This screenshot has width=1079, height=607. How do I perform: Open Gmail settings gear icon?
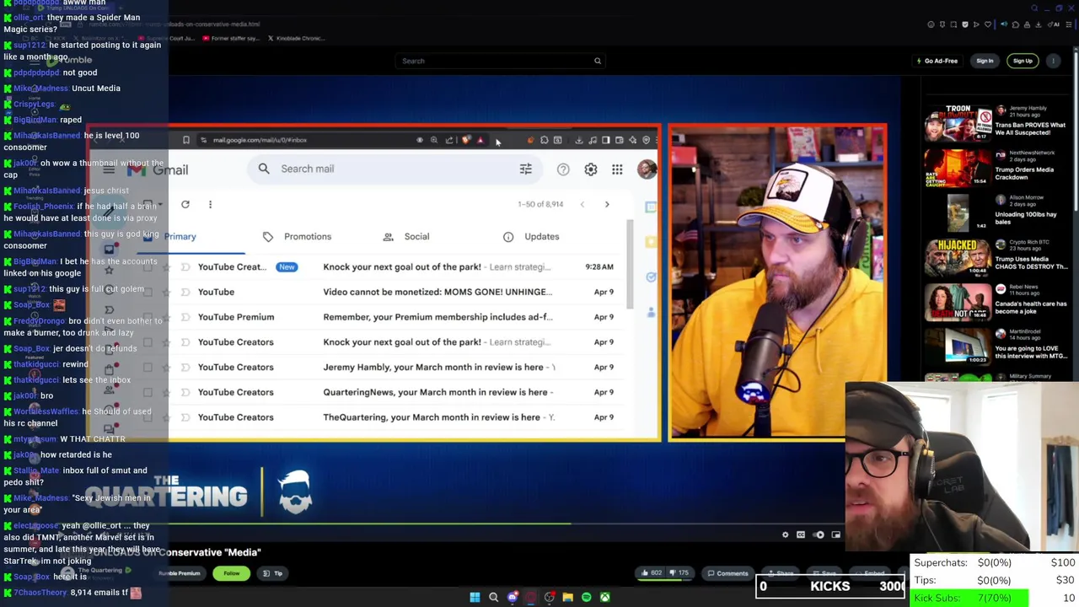coord(591,169)
